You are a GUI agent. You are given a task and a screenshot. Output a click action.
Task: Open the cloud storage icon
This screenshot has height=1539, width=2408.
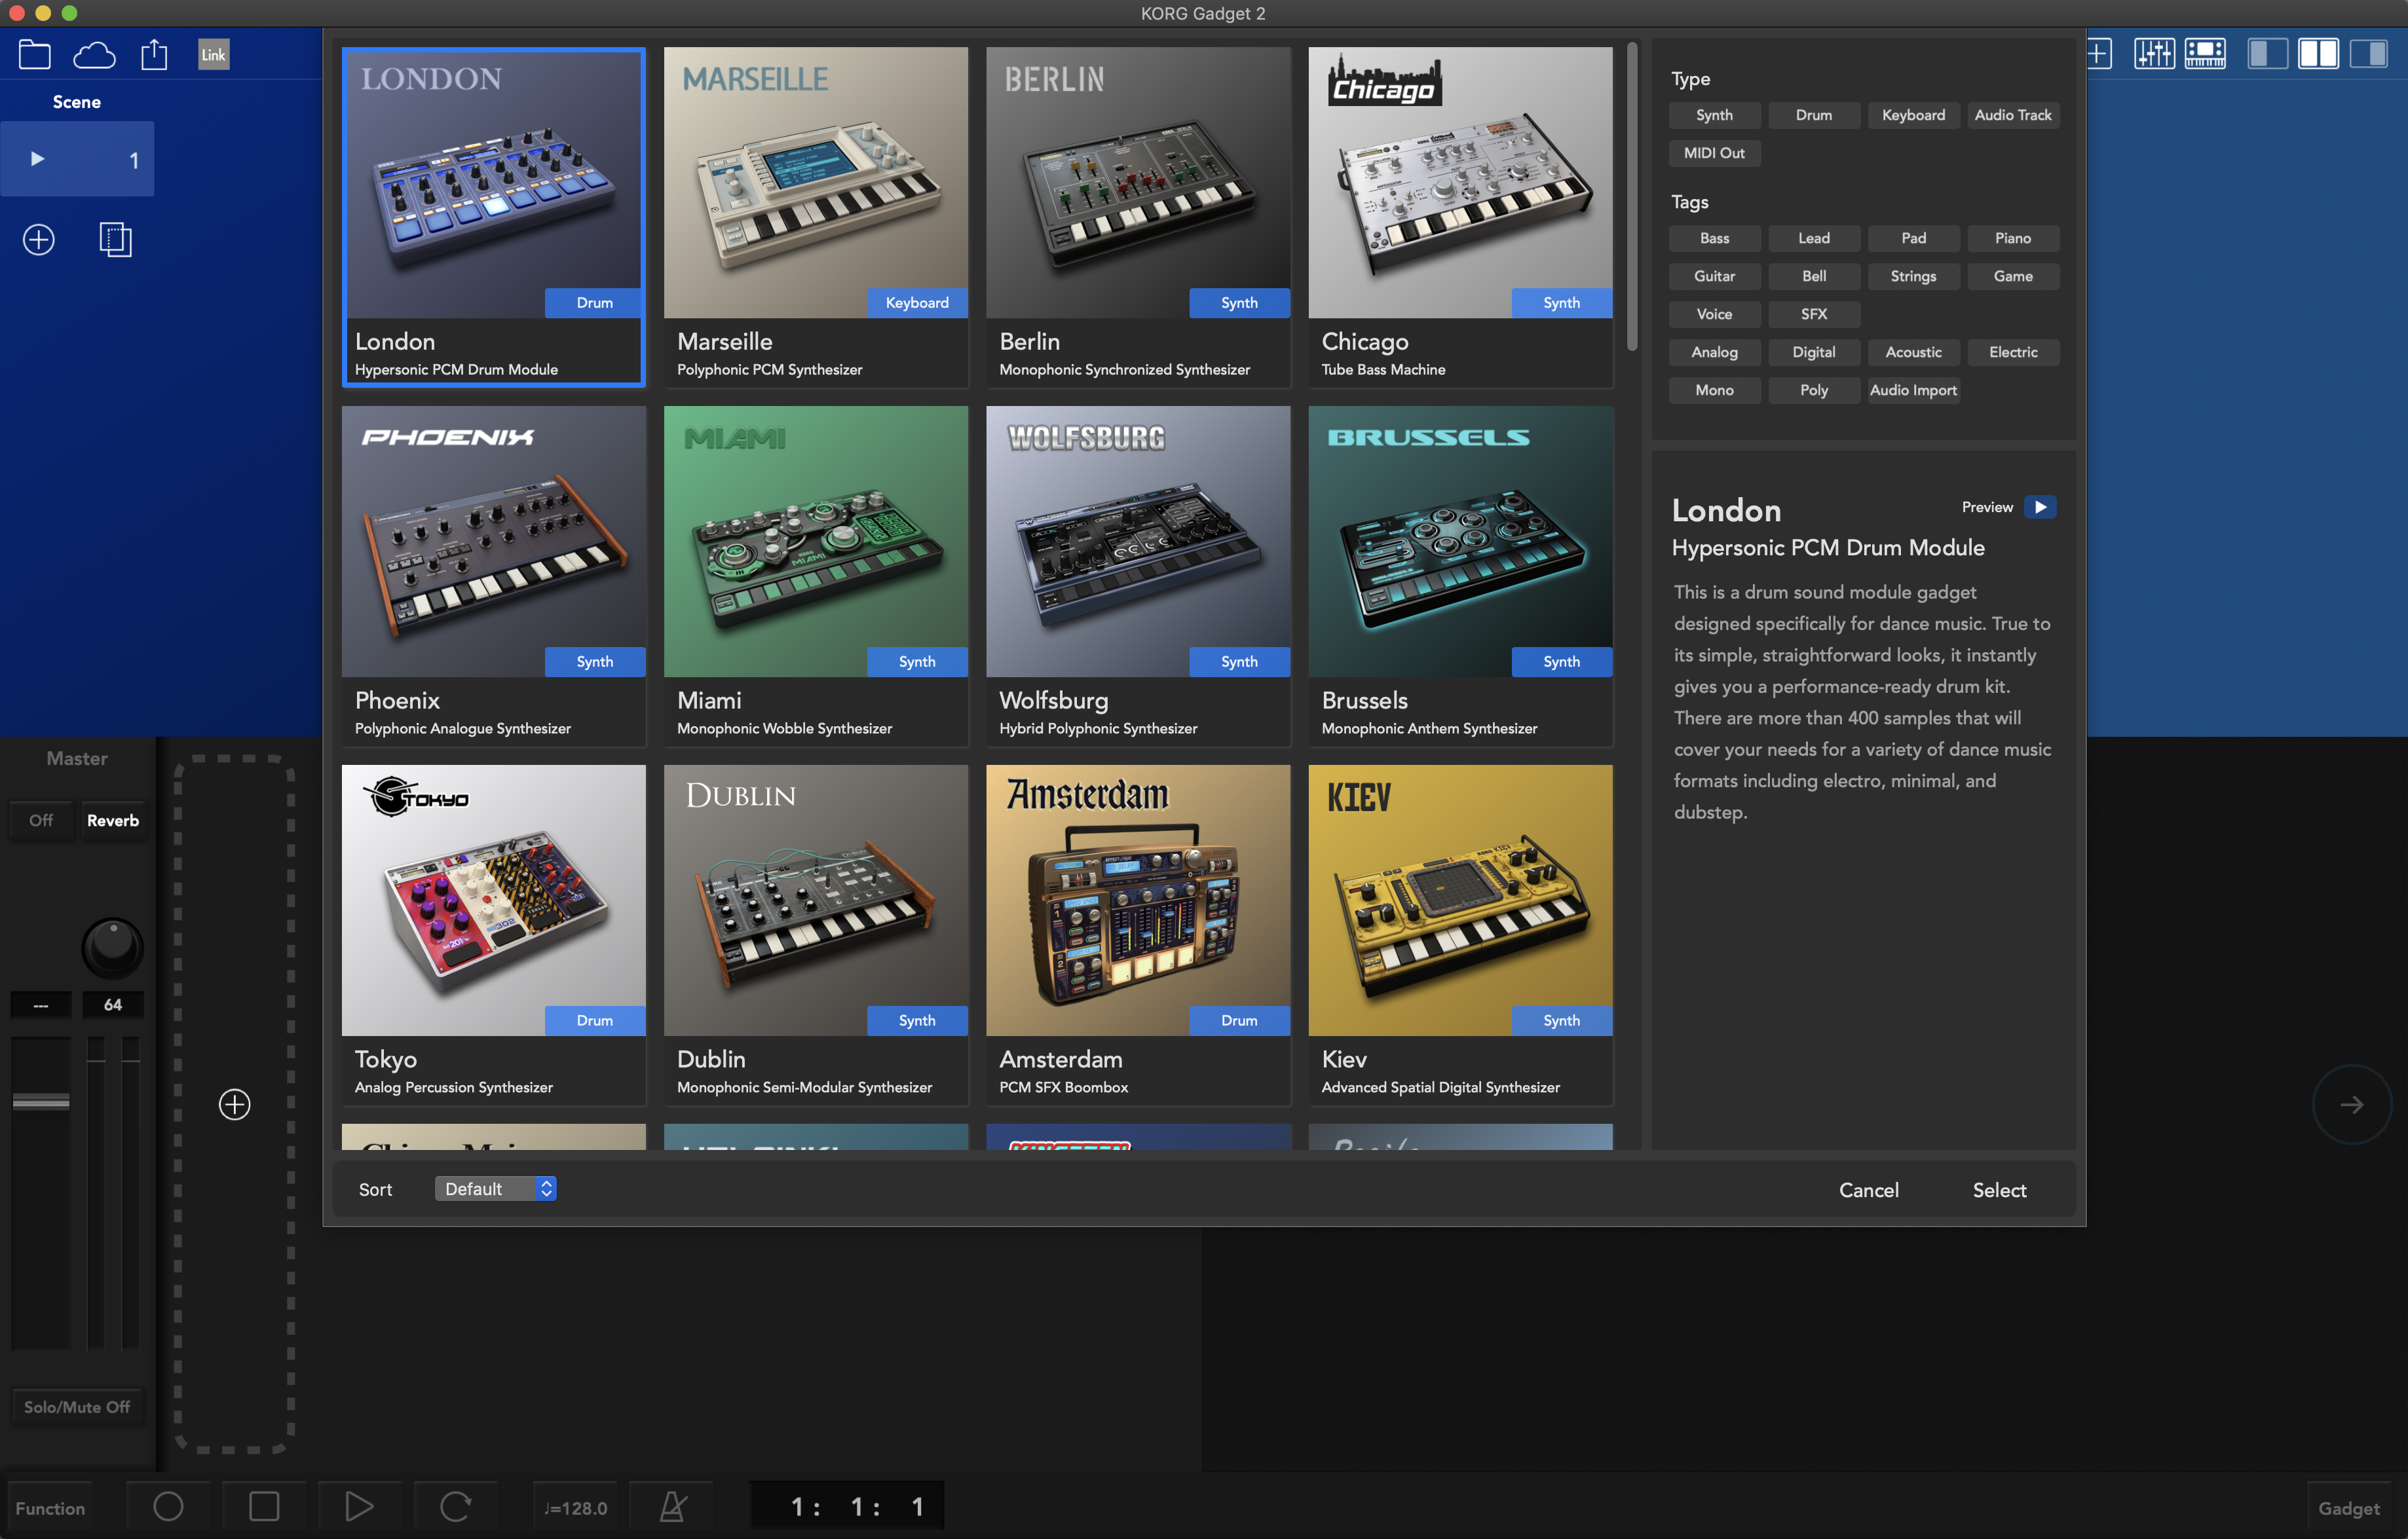coord(94,54)
